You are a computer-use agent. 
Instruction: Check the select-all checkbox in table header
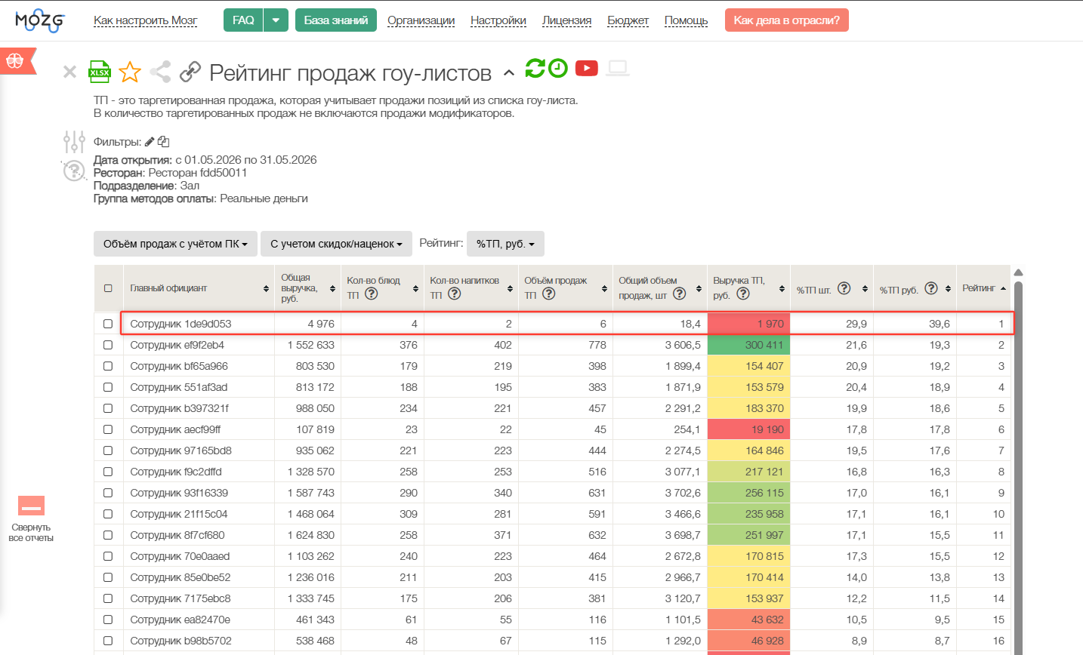click(108, 288)
